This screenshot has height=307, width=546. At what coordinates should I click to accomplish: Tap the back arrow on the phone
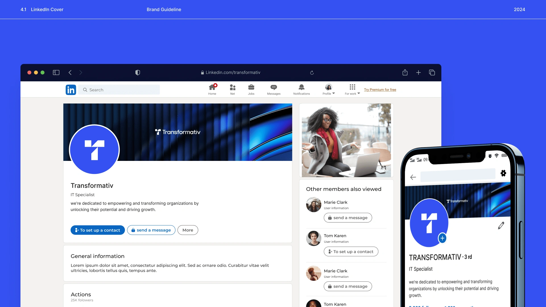(x=413, y=177)
